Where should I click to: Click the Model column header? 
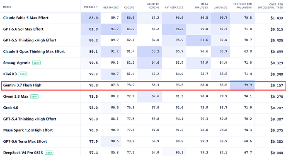coord(7,7)
